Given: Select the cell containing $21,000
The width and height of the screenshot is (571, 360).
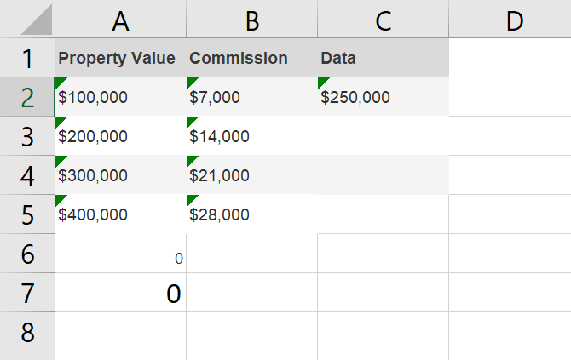Looking at the screenshot, I should [x=252, y=175].
